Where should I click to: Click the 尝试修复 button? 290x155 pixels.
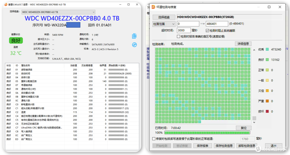pyautogui.click(x=182, y=146)
